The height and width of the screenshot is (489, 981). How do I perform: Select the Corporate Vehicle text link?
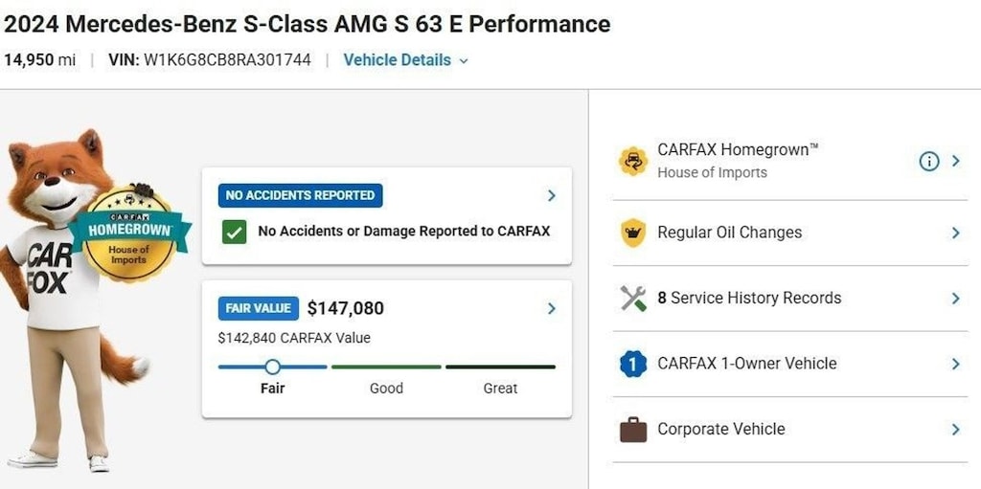[x=720, y=430]
